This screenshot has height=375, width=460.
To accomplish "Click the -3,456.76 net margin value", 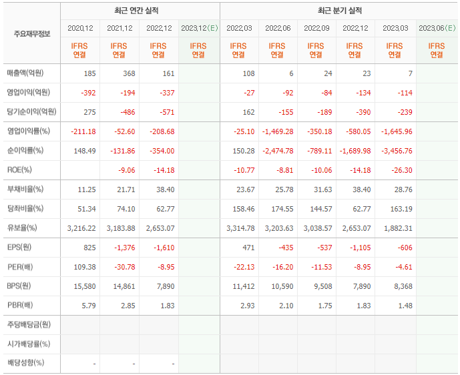I will [397, 151].
